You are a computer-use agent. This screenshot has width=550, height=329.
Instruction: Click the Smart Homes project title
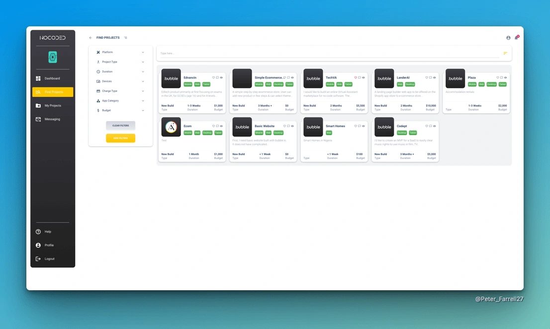[335, 126]
